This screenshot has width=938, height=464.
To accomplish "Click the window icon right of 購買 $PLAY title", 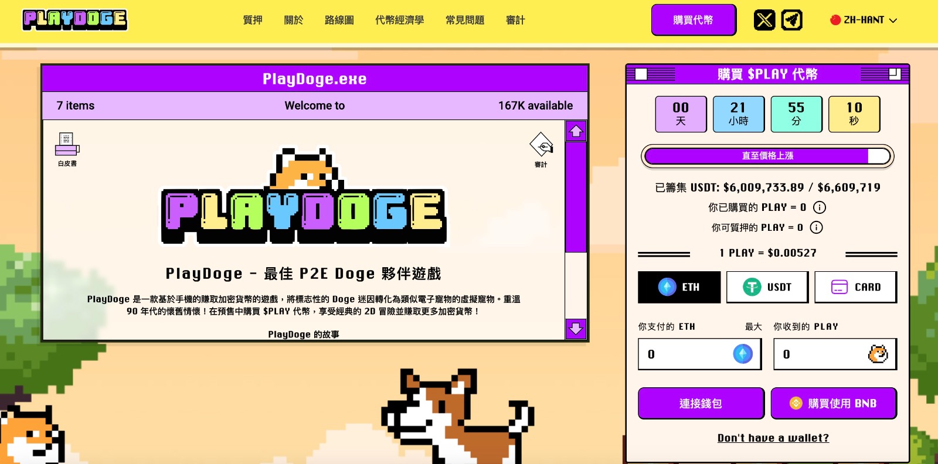I will (895, 74).
